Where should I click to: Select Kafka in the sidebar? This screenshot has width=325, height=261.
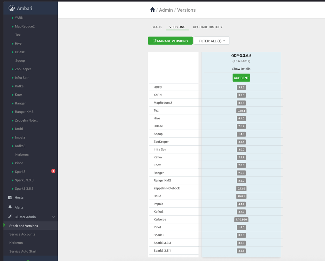tap(19, 86)
